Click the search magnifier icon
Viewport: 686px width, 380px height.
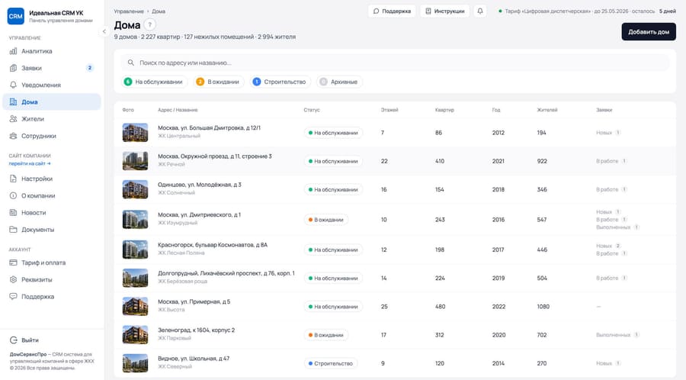(131, 63)
